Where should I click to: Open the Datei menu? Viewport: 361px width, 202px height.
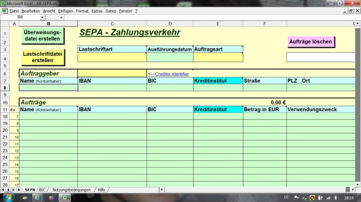(x=14, y=11)
